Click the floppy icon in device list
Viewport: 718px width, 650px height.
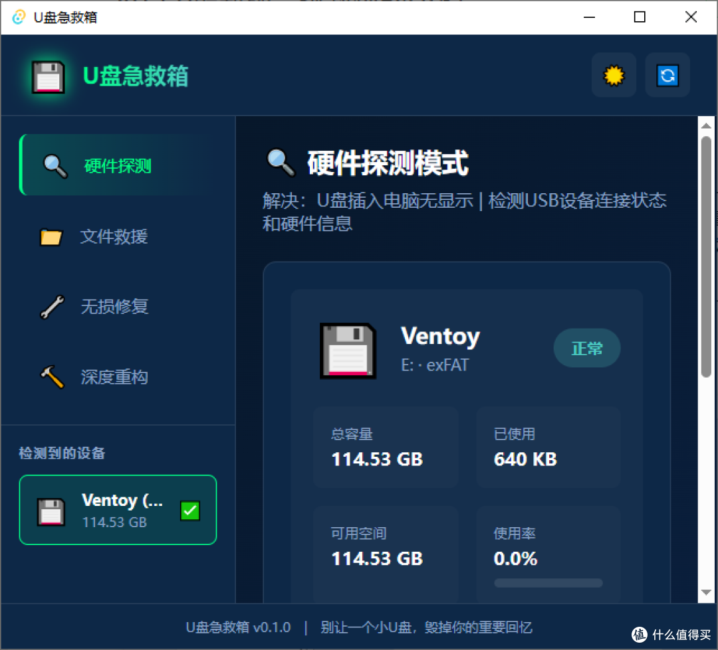point(51,512)
